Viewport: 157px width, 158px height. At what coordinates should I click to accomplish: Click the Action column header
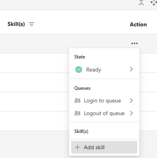click(x=138, y=24)
